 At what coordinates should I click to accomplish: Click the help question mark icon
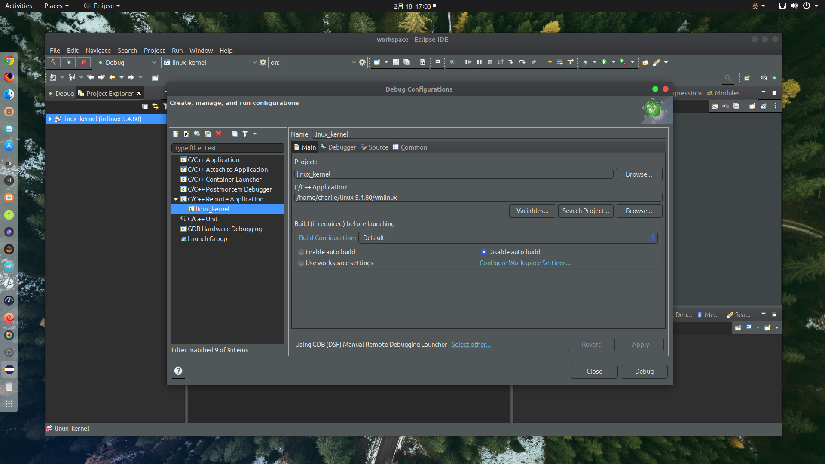point(178,371)
